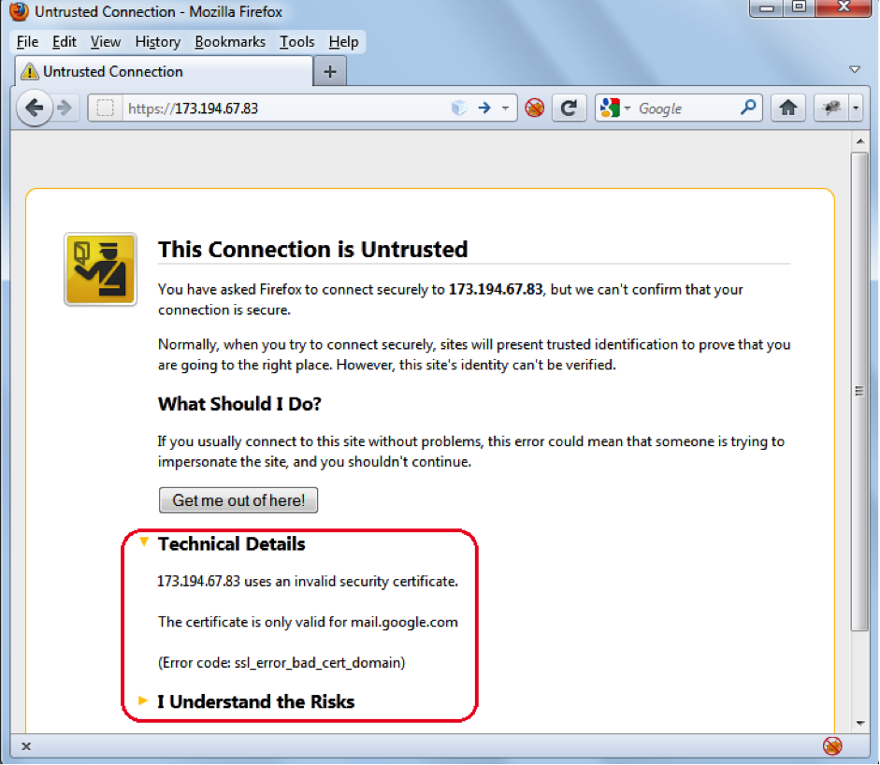The height and width of the screenshot is (765, 880).
Task: Click the magnifier search icon in search box
Action: tap(748, 108)
